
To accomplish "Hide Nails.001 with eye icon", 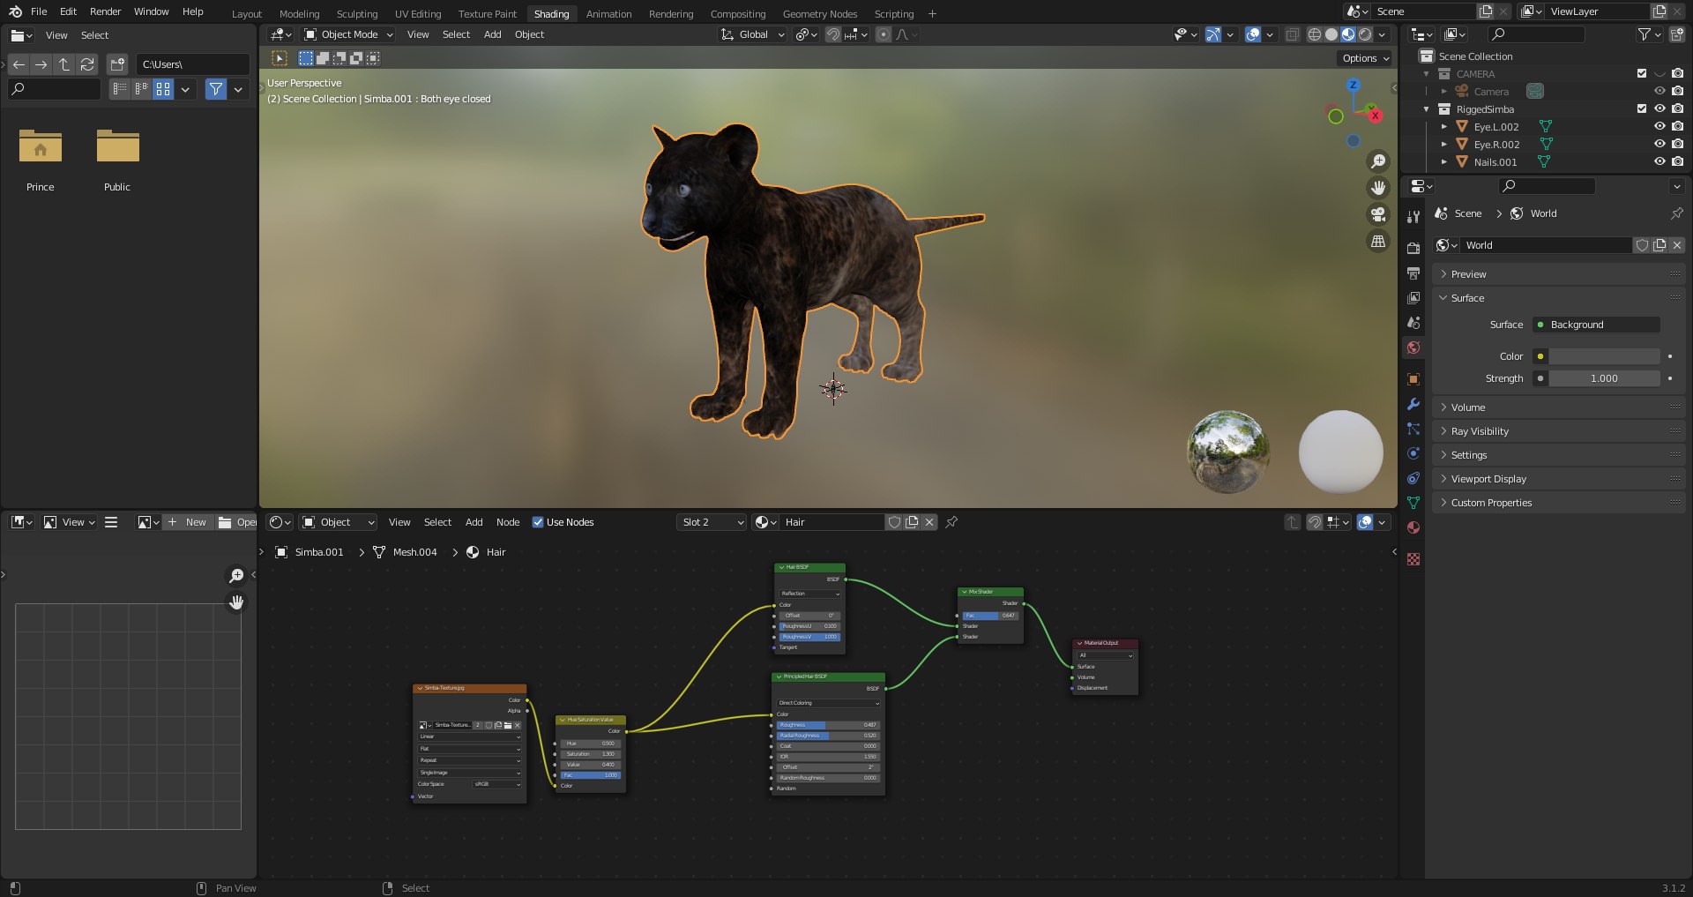I will click(1659, 161).
